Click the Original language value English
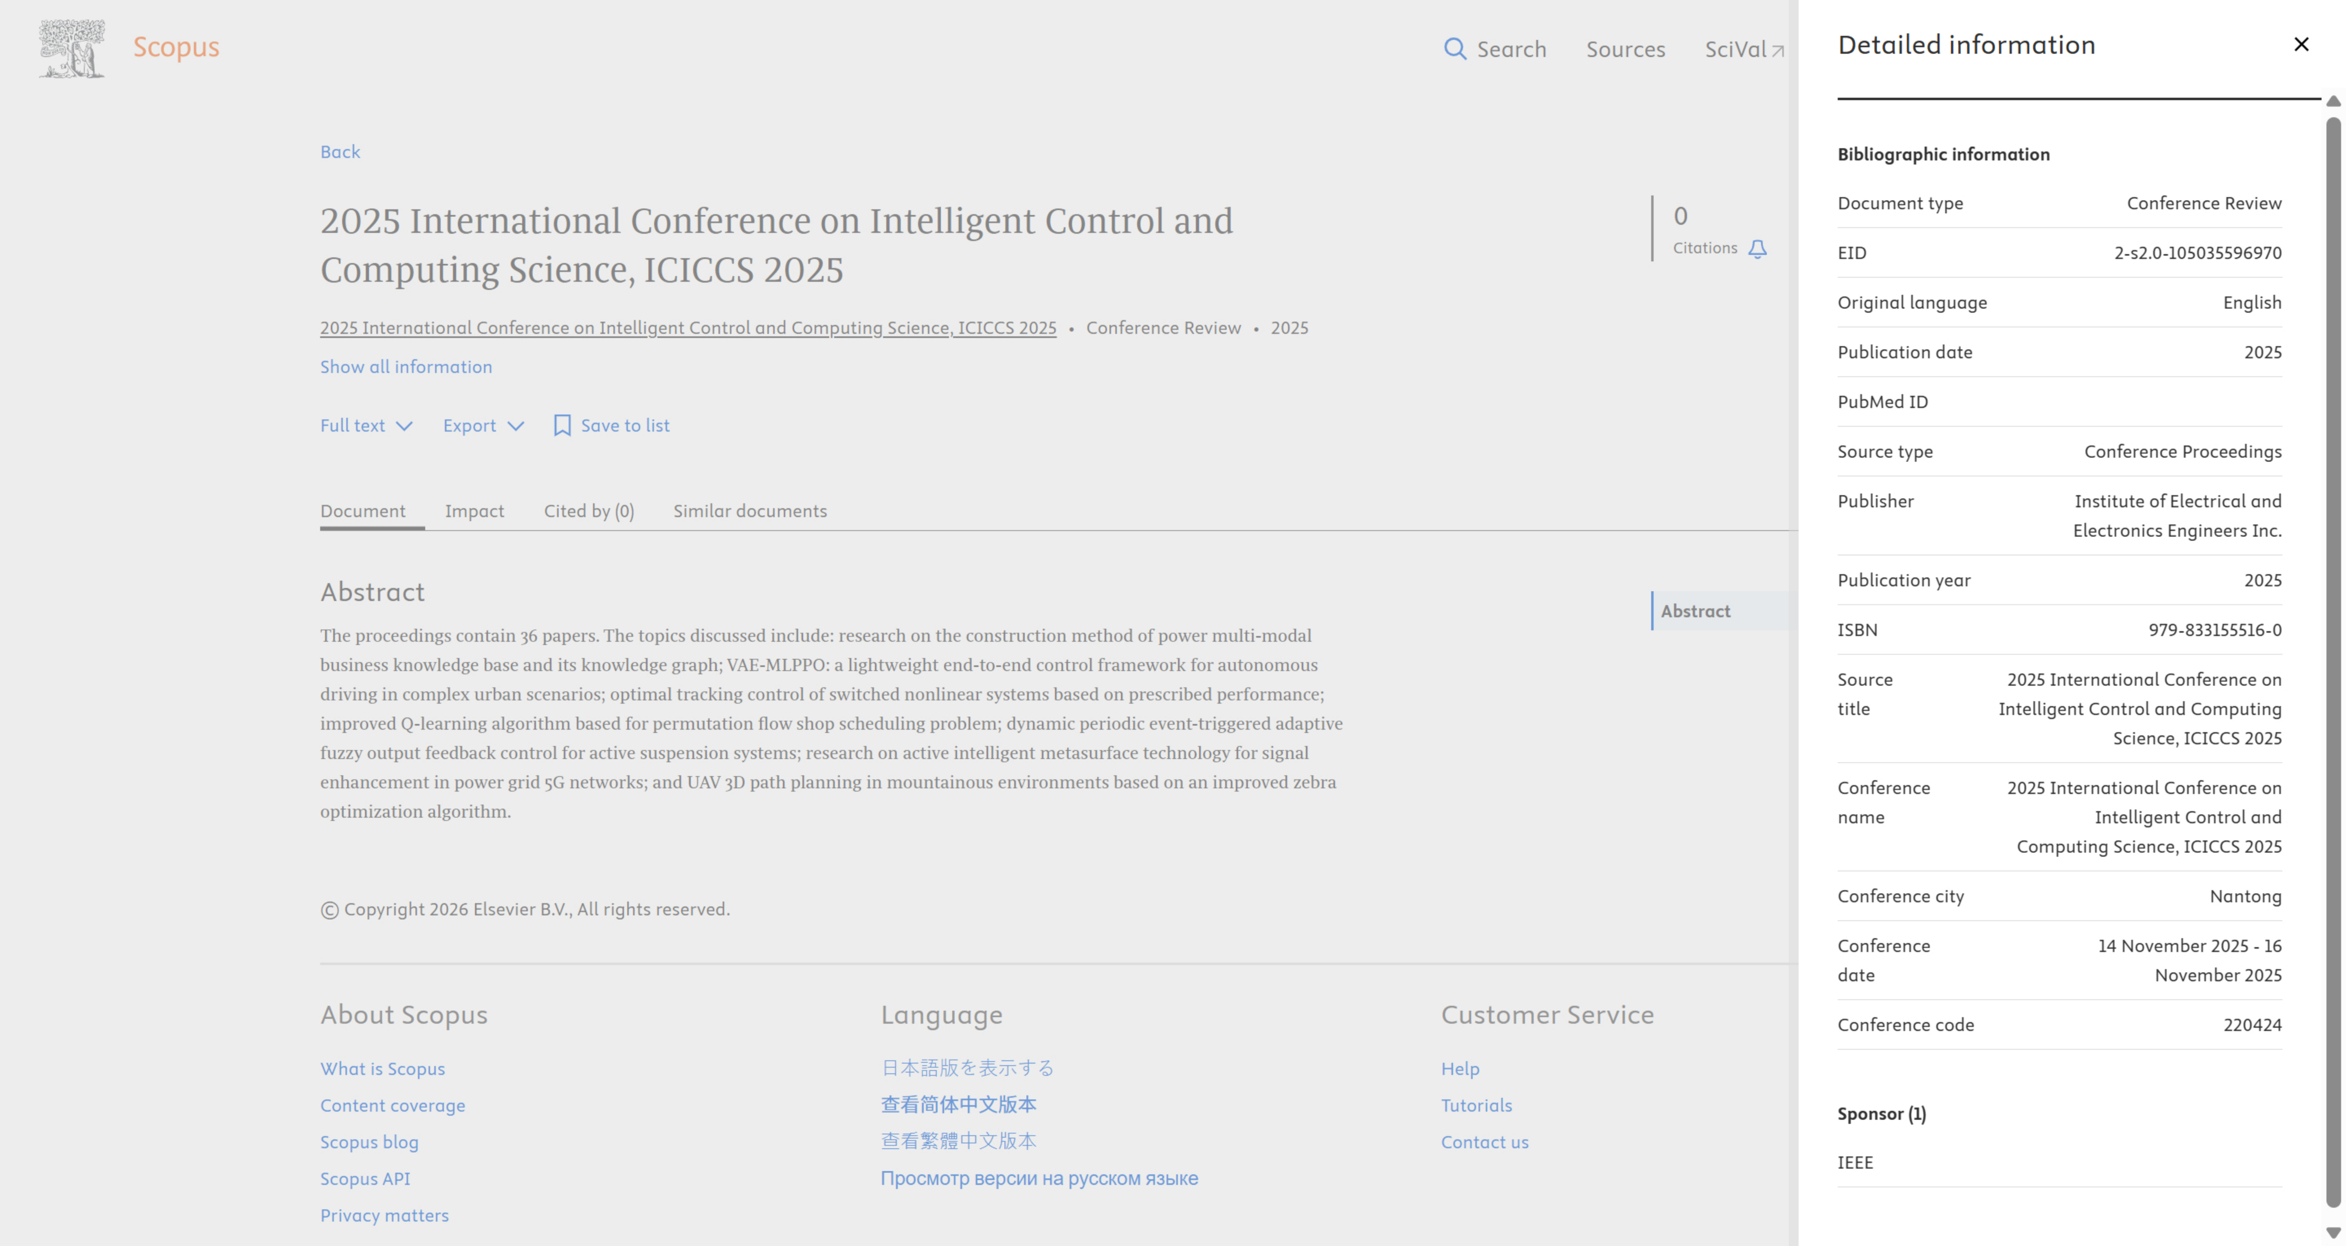The image size is (2346, 1246). [x=2252, y=303]
